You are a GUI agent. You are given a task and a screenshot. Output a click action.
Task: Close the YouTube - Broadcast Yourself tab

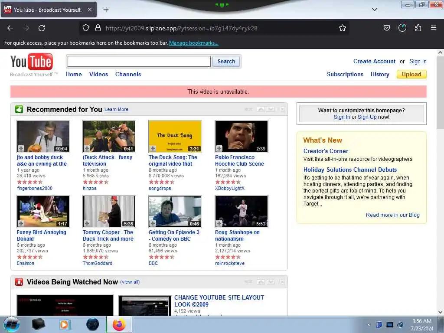pyautogui.click(x=89, y=10)
